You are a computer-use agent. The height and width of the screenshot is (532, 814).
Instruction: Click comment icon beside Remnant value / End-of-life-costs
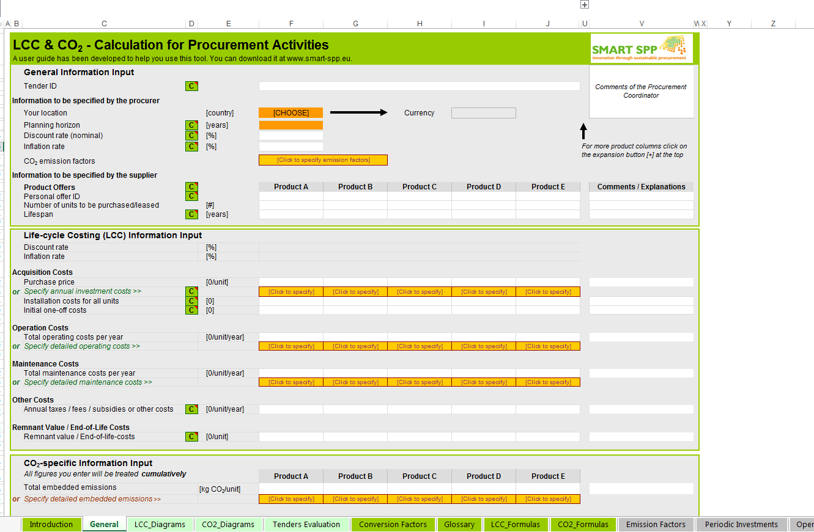[192, 437]
